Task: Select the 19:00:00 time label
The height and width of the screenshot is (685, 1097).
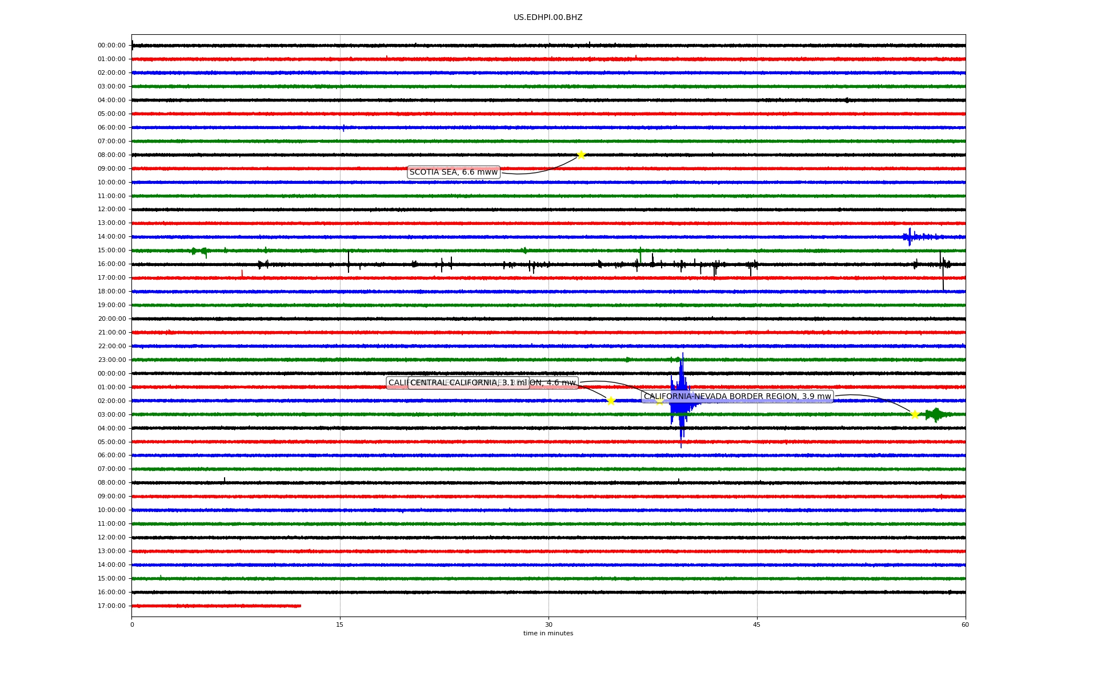Action: [111, 305]
